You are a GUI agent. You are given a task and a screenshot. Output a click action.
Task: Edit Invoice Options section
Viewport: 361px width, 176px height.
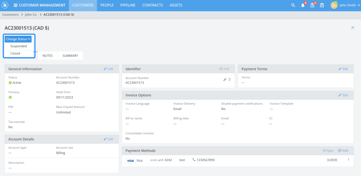pos(343,95)
